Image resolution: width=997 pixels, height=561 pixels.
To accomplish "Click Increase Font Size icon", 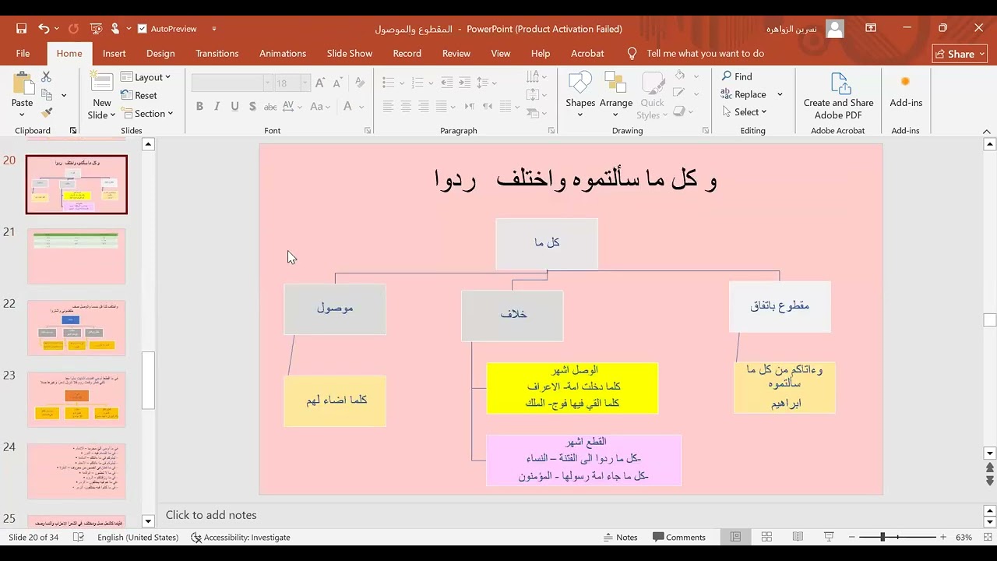I will (320, 83).
